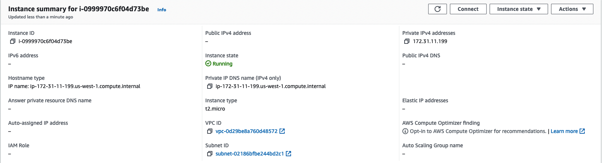This screenshot has width=602, height=163.
Task: Copy the Subnet ID value
Action: [210, 154]
